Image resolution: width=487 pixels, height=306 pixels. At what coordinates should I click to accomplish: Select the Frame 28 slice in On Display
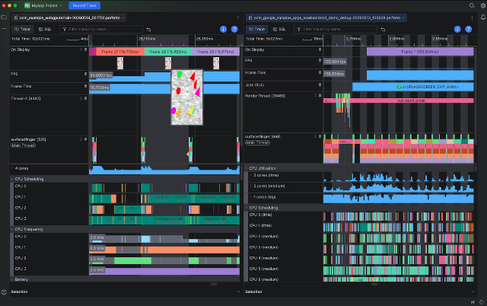pos(168,52)
